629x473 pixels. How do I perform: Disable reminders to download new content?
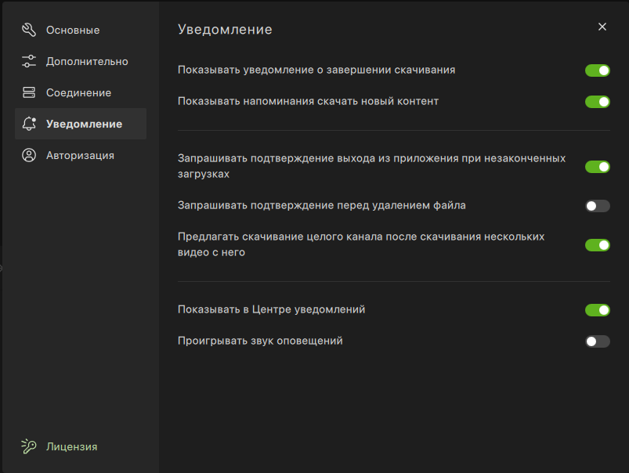coord(597,102)
